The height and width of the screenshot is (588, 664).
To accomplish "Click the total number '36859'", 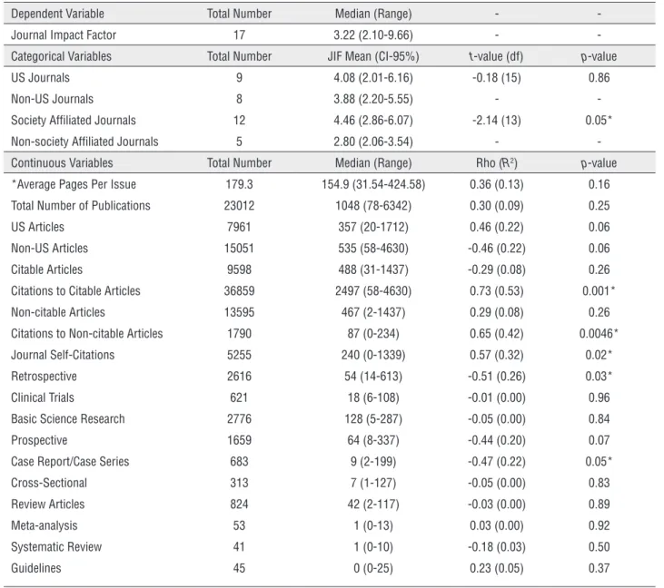I will tap(239, 291).
